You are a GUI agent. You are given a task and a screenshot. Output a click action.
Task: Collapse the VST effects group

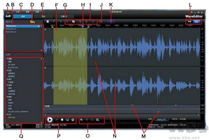click(7, 115)
